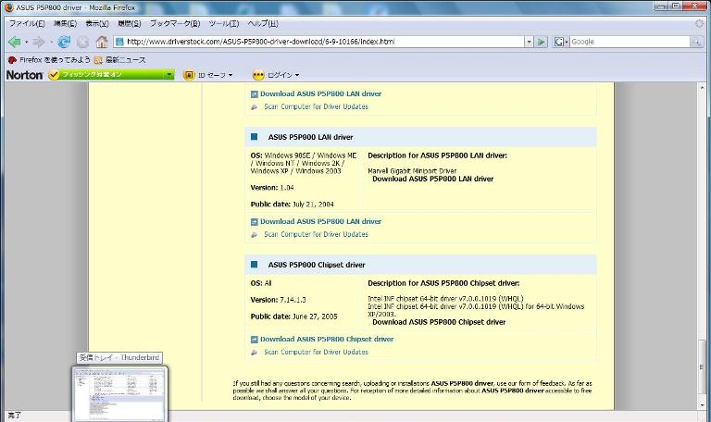Expand the ID Safe dropdown arrow

[231, 75]
